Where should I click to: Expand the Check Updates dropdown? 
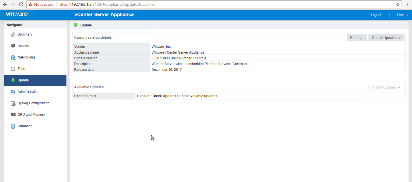click(x=386, y=38)
